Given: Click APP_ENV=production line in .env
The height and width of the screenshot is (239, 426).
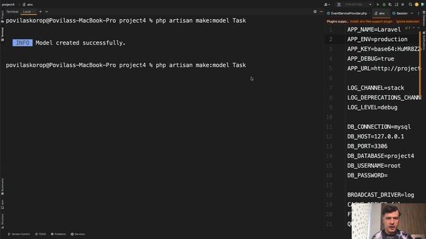Looking at the screenshot, I should pyautogui.click(x=377, y=39).
